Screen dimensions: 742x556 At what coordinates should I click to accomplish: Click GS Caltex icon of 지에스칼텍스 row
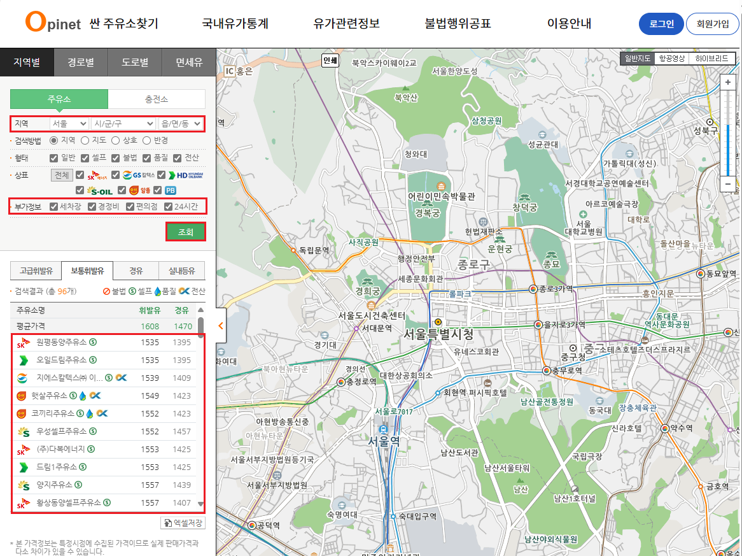pyautogui.click(x=22, y=378)
